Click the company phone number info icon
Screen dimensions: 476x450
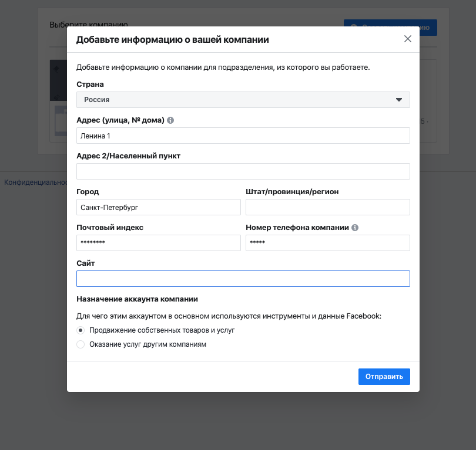tap(355, 228)
